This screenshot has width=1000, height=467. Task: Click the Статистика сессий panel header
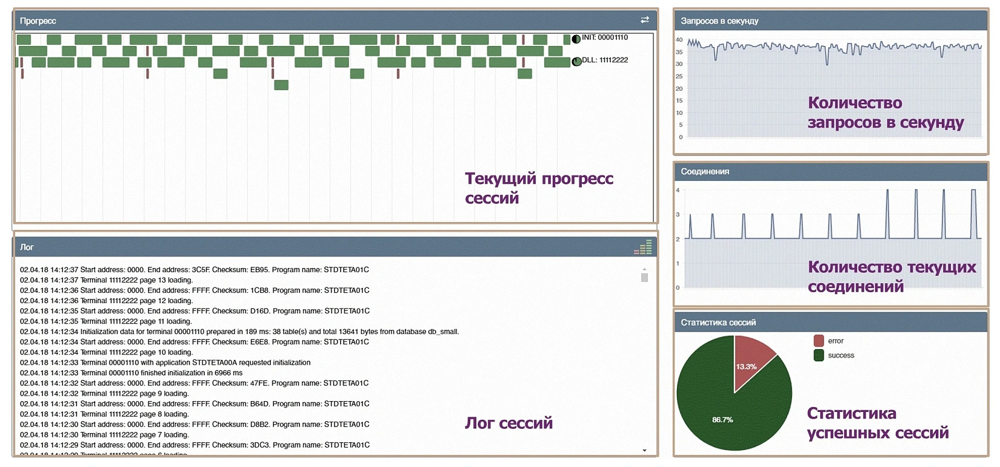(x=718, y=322)
